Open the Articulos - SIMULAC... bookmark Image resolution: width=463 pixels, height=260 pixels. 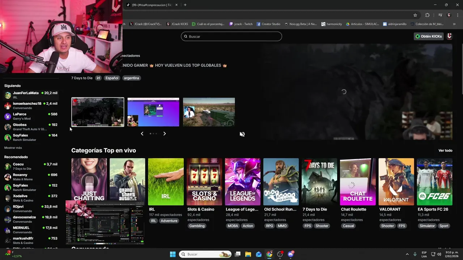click(x=362, y=24)
